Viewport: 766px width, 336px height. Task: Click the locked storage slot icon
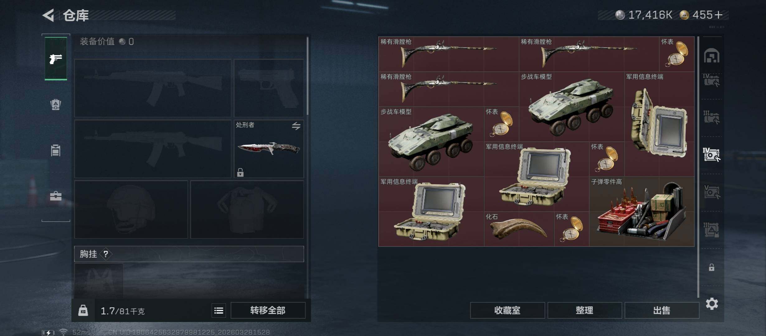[x=712, y=267]
